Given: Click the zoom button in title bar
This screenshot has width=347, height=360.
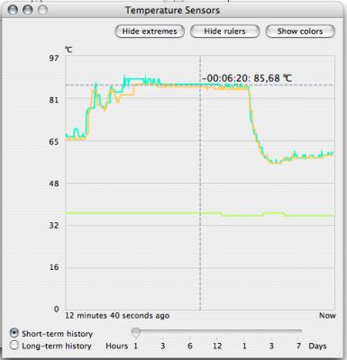Looking at the screenshot, I should pyautogui.click(x=42, y=10).
